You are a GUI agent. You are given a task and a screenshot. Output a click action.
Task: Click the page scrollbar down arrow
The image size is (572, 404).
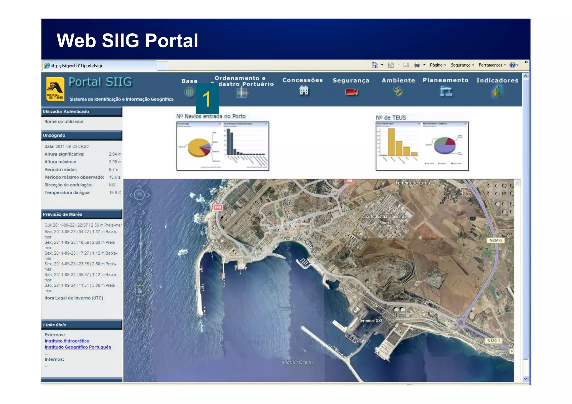click(525, 379)
